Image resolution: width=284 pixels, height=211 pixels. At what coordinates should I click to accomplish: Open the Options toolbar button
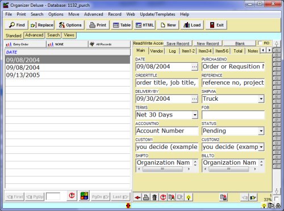point(70,25)
